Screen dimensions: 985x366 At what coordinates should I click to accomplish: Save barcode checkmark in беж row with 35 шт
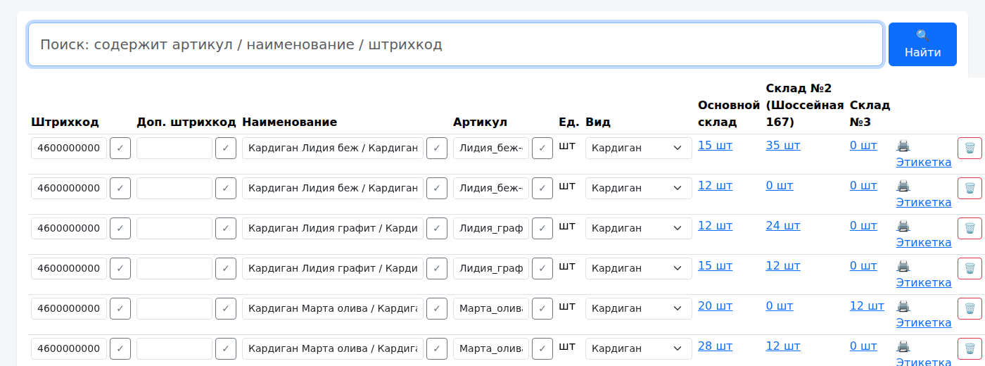[120, 149]
